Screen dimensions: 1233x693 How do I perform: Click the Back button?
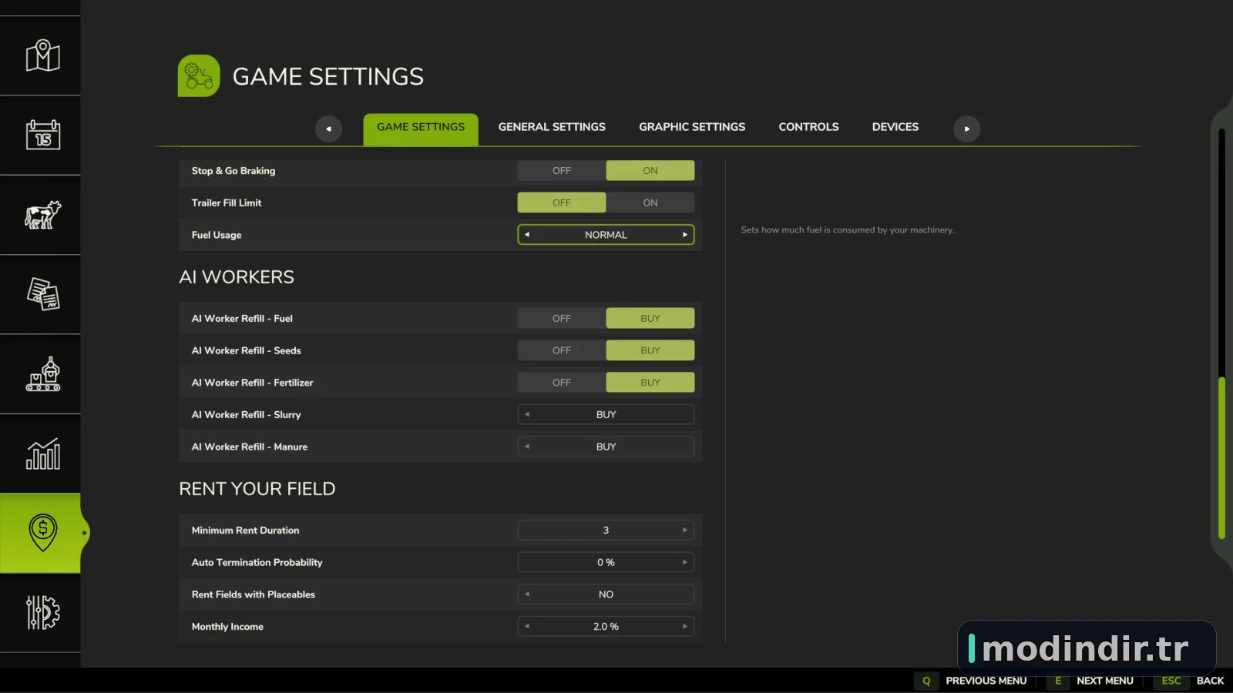coord(1210,681)
